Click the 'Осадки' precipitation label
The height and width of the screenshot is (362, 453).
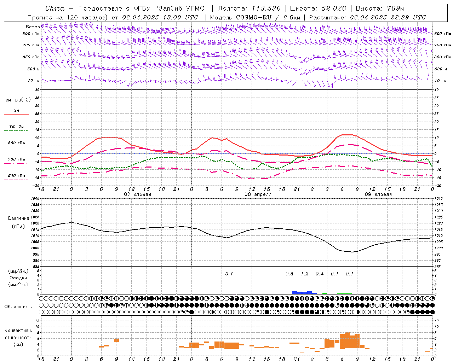[18, 278]
